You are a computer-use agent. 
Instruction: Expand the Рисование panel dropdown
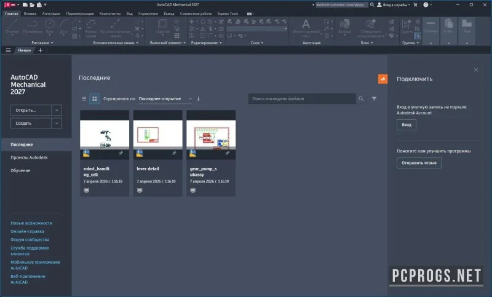pyautogui.click(x=52, y=42)
